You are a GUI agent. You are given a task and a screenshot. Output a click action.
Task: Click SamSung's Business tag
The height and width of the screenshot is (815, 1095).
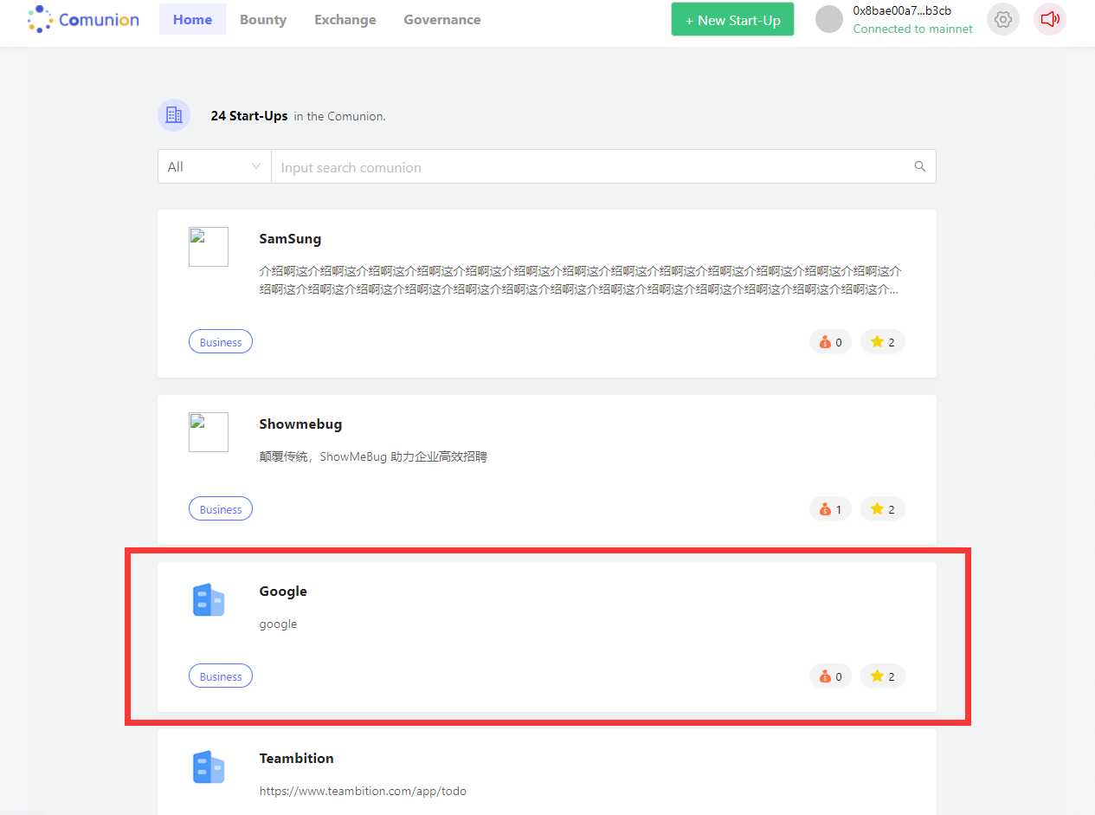pyautogui.click(x=221, y=342)
